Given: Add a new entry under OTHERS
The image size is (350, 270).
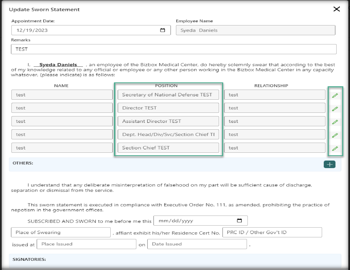Looking at the screenshot, I should click(329, 164).
